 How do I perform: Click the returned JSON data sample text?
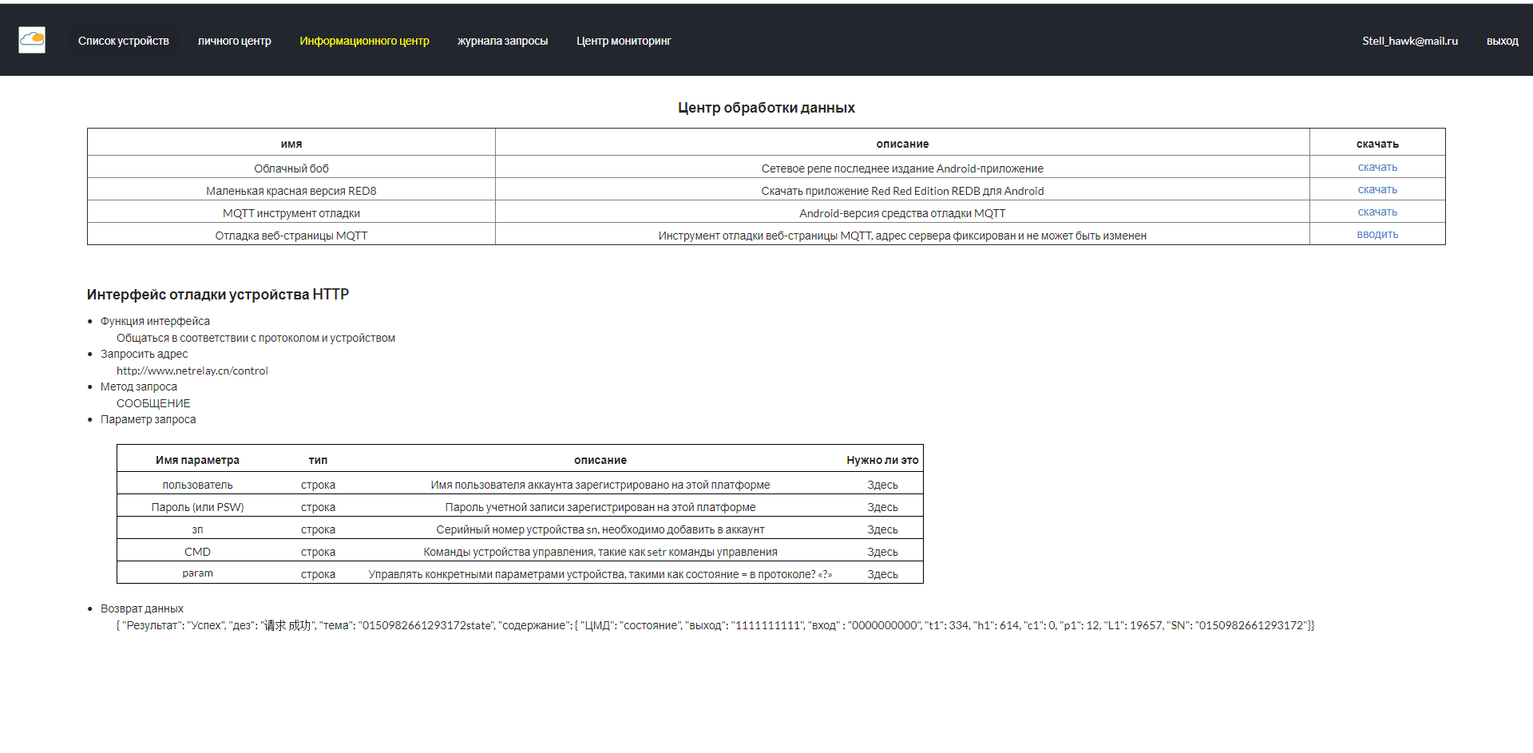click(x=715, y=625)
